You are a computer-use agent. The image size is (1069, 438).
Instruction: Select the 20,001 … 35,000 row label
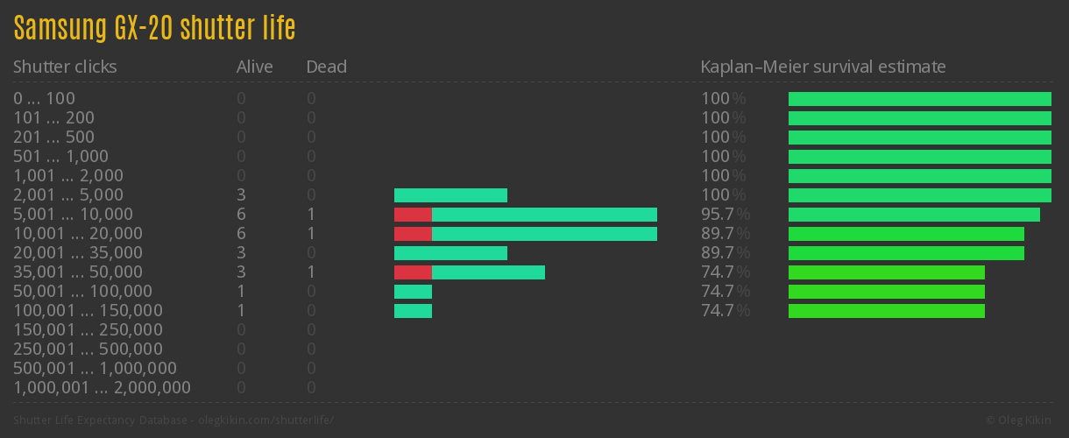pos(78,253)
